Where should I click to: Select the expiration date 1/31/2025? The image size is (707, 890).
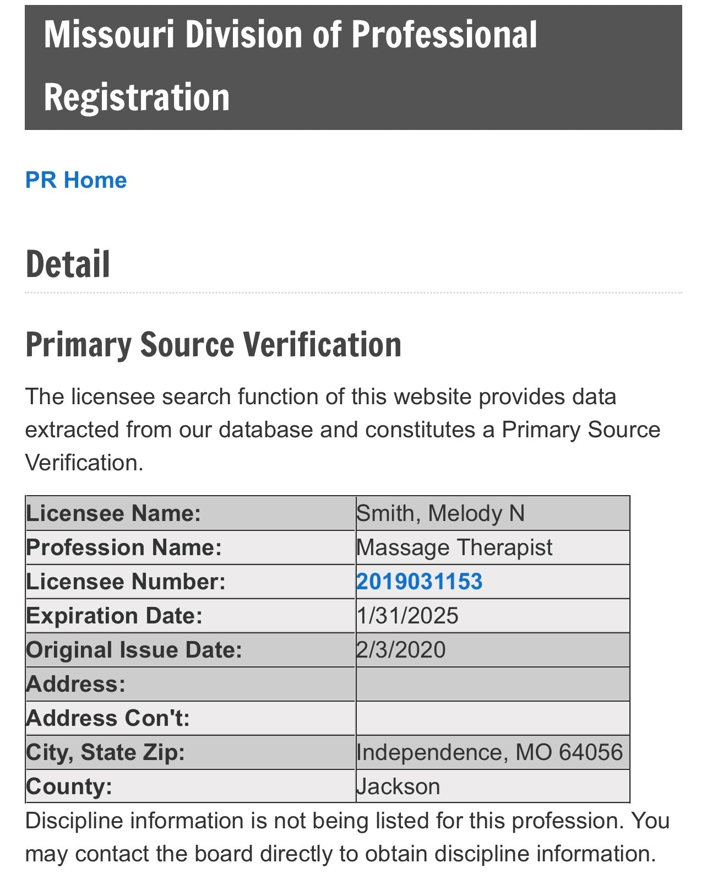pyautogui.click(x=407, y=616)
